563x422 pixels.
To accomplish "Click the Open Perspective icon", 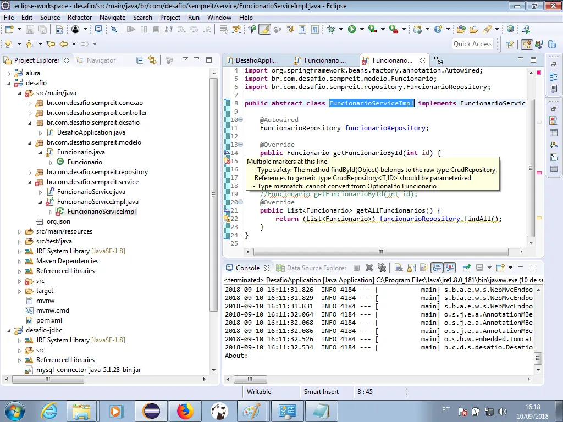I will point(509,45).
